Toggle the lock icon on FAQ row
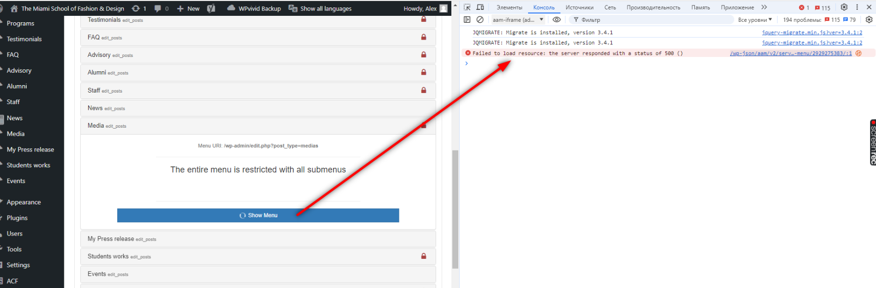The width and height of the screenshot is (876, 288). click(x=424, y=37)
